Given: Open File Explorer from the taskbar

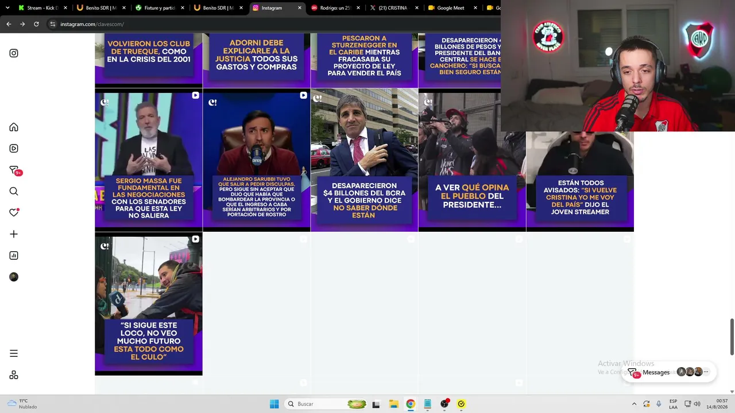Looking at the screenshot, I should [393, 404].
